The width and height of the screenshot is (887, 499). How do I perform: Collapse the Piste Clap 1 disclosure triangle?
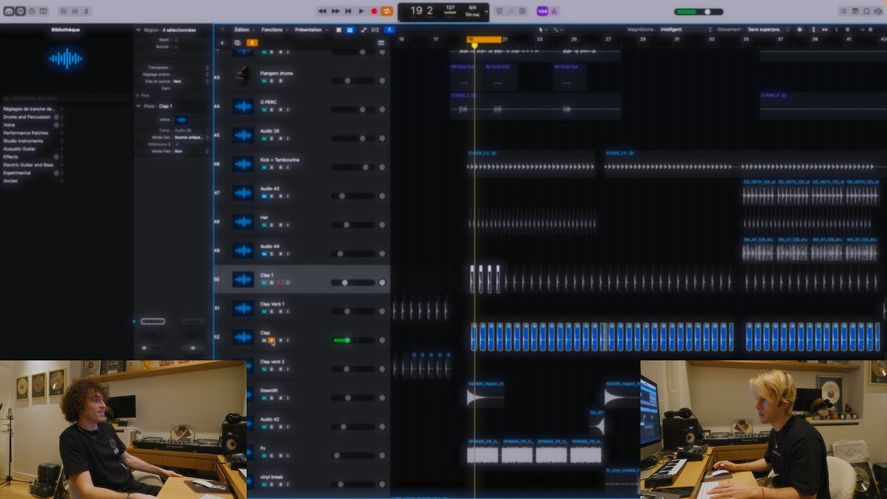point(138,106)
